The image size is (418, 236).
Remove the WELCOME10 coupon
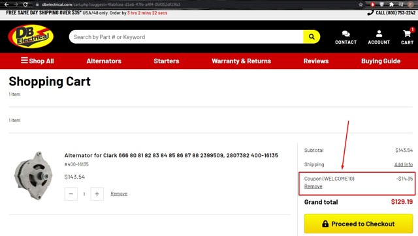click(313, 186)
